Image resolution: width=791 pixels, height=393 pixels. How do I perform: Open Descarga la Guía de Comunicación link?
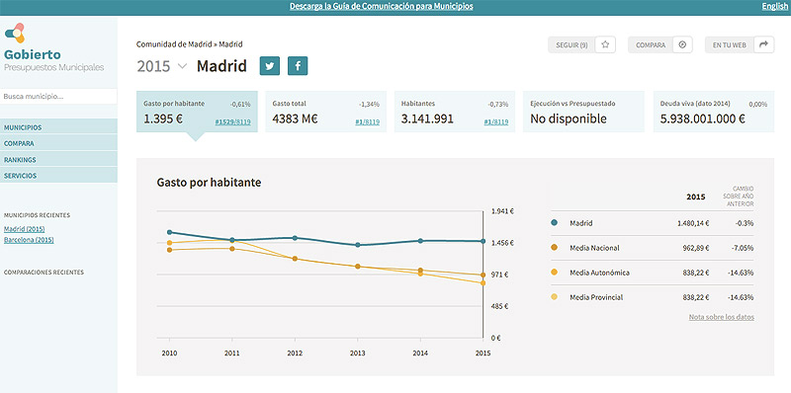coord(382,7)
